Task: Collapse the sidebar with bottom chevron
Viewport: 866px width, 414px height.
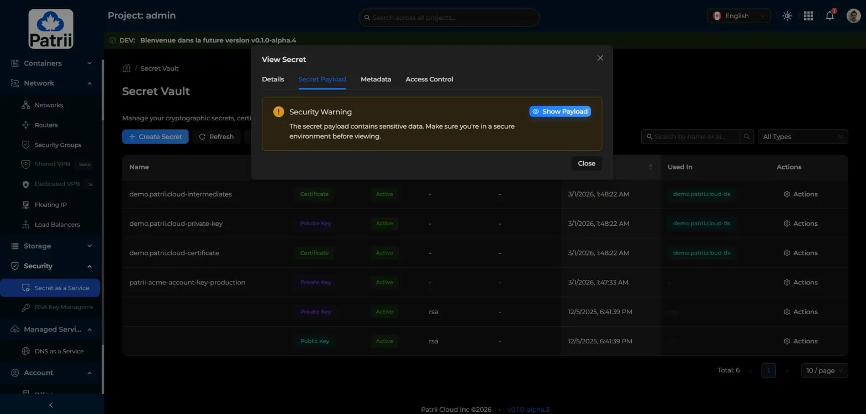Action: 51,405
